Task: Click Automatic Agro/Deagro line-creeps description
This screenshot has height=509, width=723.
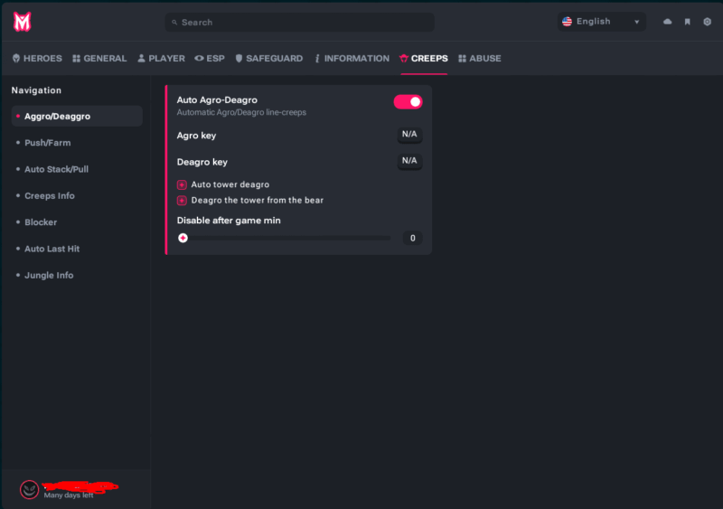Action: pos(241,112)
